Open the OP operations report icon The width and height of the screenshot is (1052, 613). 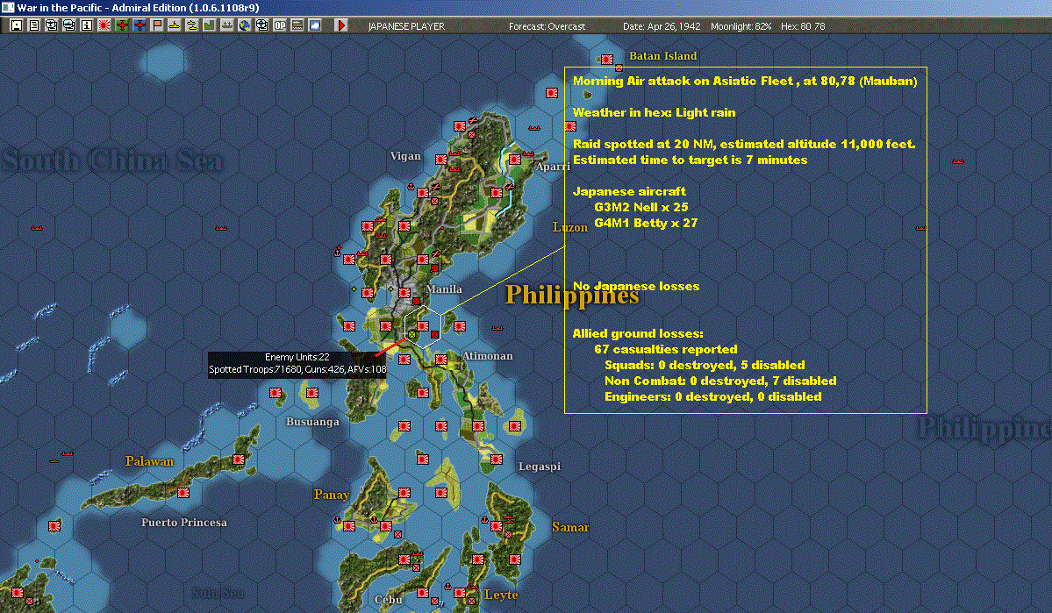(279, 25)
